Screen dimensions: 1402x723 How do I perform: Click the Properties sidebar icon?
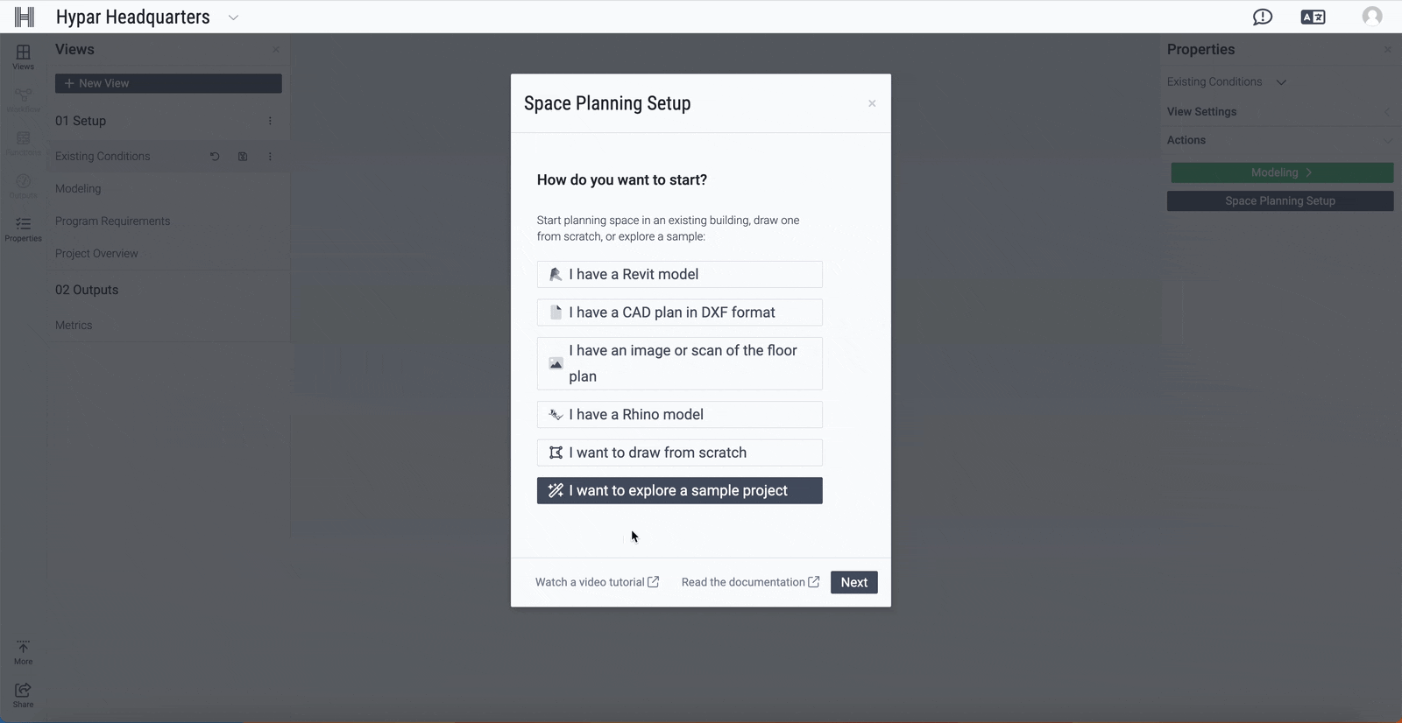(23, 229)
